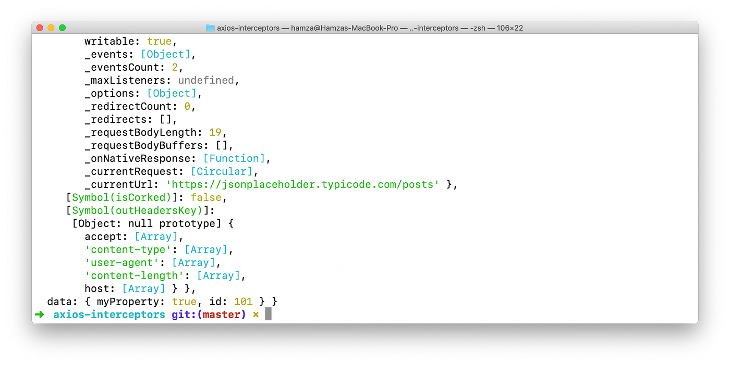730x365 pixels.
Task: Select the [Object] value beside _options
Action: click(x=172, y=93)
